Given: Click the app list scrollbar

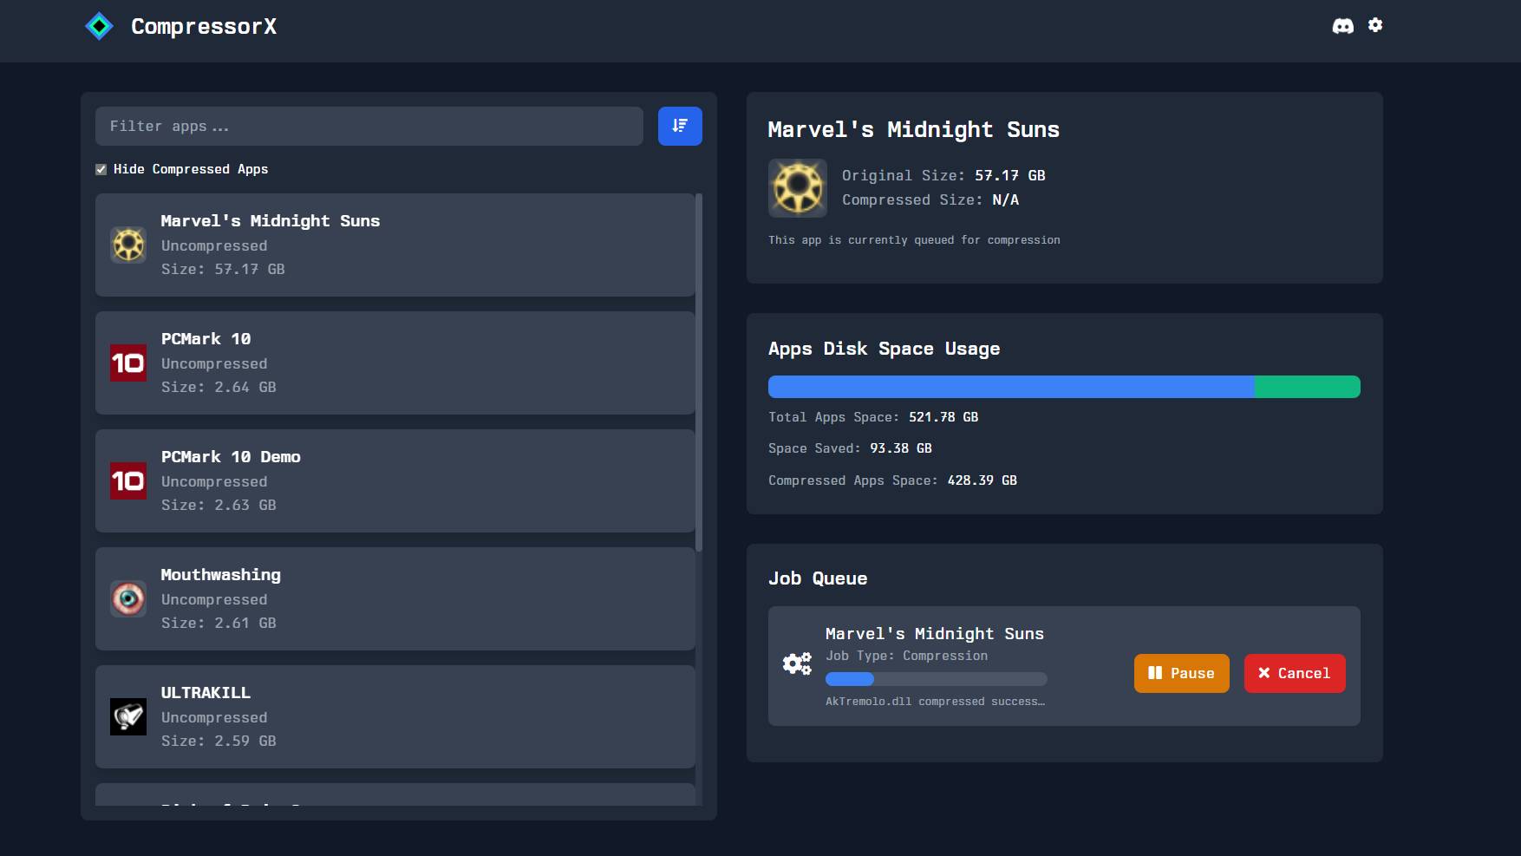Looking at the screenshot, I should click(699, 373).
